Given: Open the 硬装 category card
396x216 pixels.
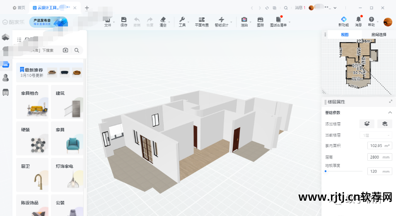Looking at the screenshot, I should click(x=32, y=138).
